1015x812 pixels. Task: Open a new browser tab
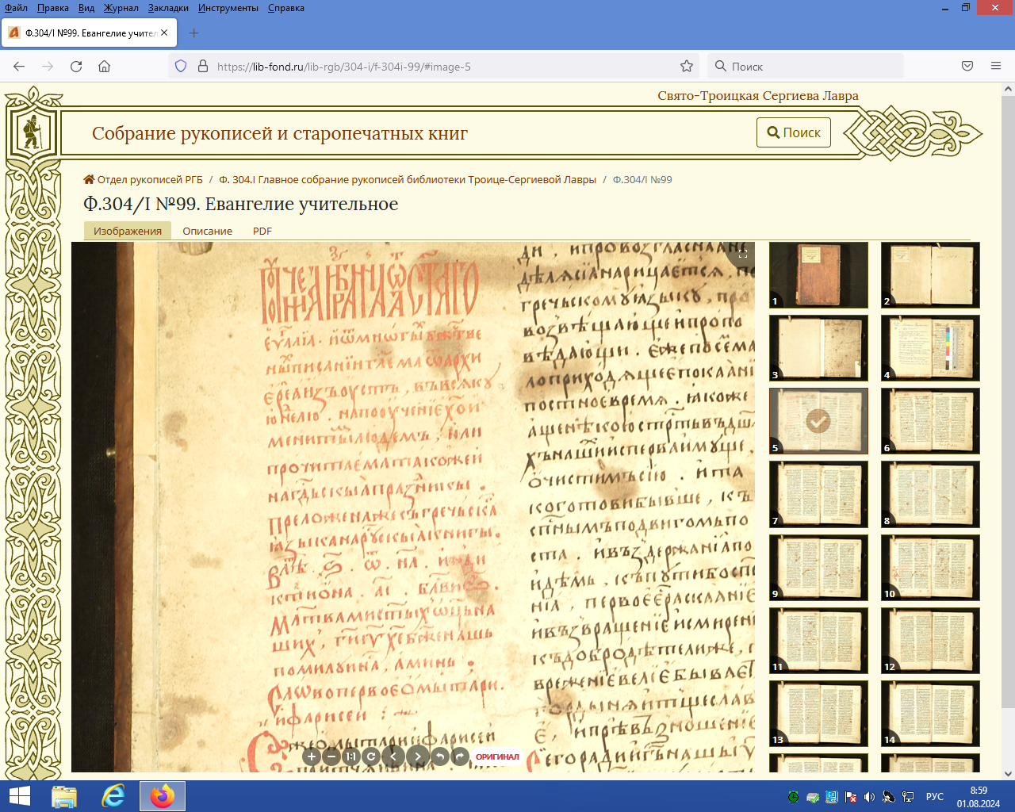point(194,33)
